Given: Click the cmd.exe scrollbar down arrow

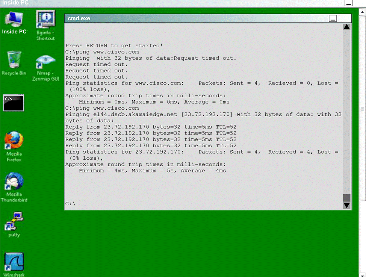Looking at the screenshot, I should tap(347, 205).
